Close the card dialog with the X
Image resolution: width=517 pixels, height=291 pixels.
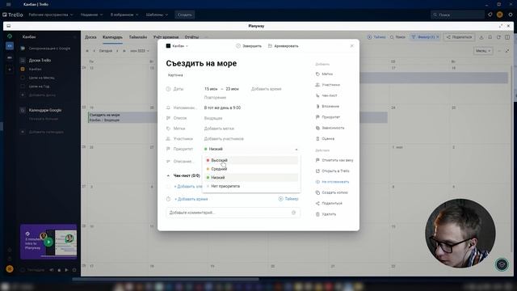pos(352,46)
